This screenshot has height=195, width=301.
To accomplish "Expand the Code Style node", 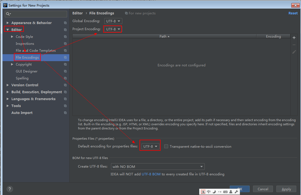I will 12,37.
